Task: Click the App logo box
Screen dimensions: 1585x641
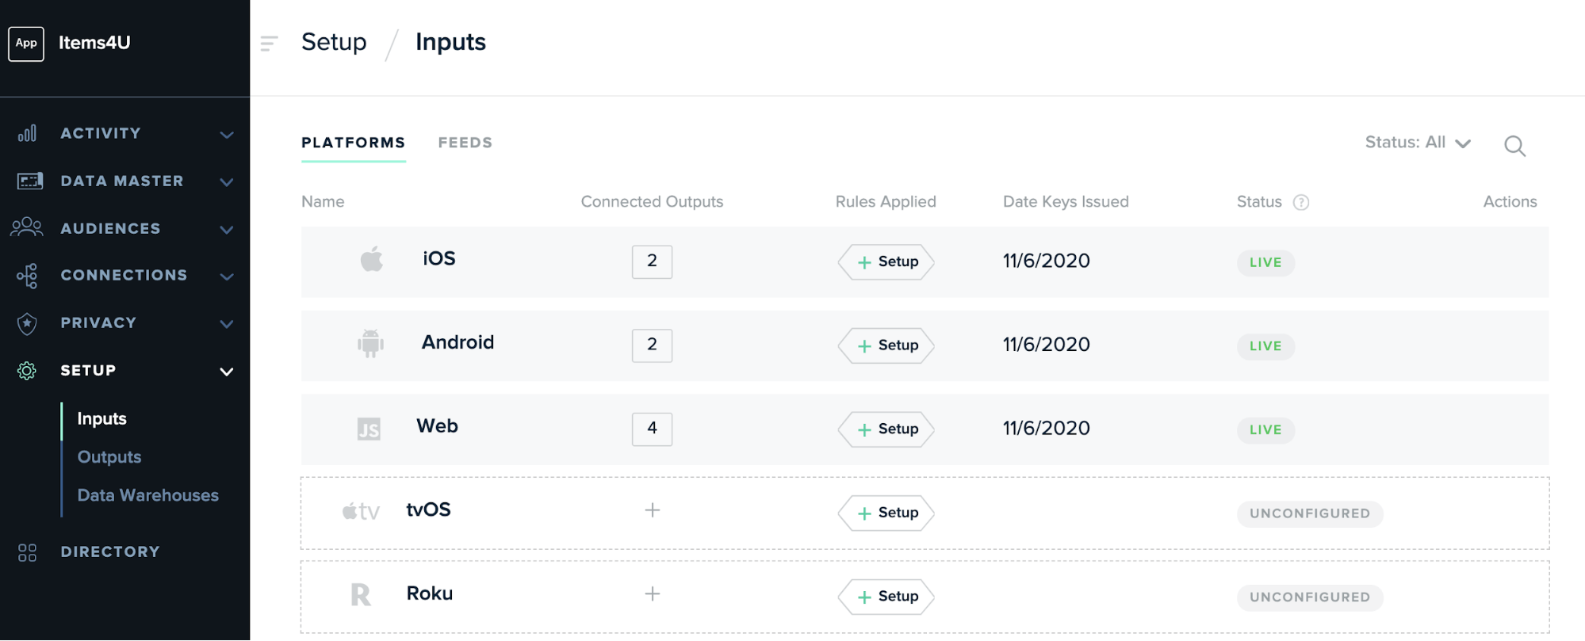Action: [x=26, y=44]
